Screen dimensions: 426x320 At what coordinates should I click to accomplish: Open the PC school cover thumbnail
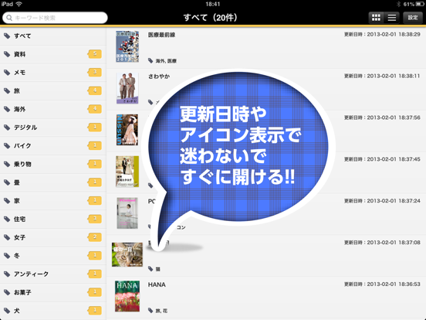click(127, 213)
